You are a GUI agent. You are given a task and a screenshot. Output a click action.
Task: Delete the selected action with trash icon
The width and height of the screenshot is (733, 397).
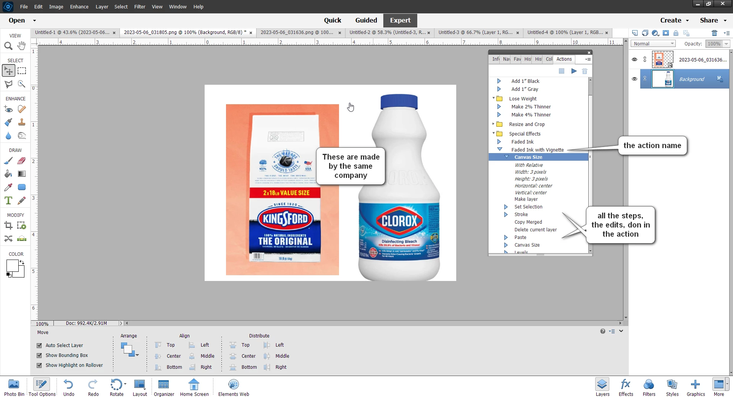pos(584,71)
